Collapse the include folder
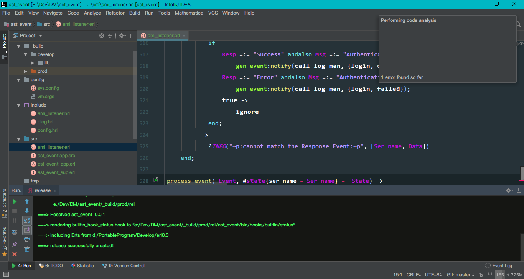The width and height of the screenshot is (524, 279). (18, 105)
